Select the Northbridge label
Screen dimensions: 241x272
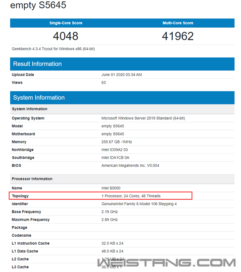click(x=23, y=150)
